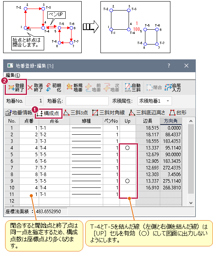The height and width of the screenshot is (253, 213).
Task: Create a new lot with 新規地番
Action: pos(75,87)
